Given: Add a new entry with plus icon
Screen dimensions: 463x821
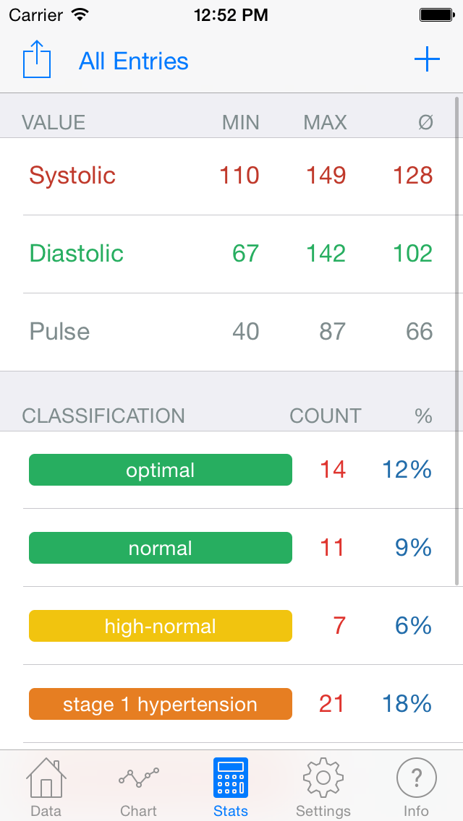Looking at the screenshot, I should pos(427,60).
